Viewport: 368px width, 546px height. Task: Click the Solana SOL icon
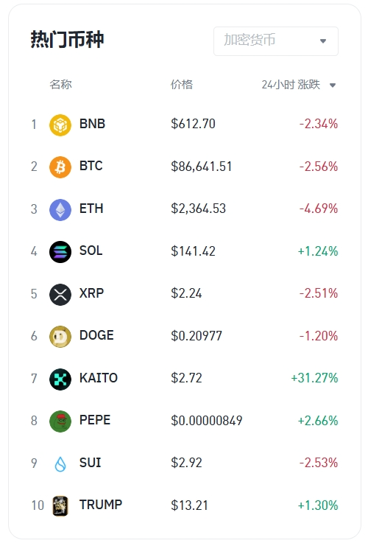pos(60,252)
